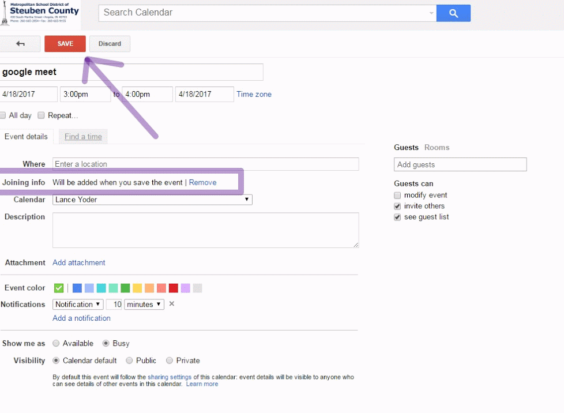
Task: Click the Add attachment link
Action: click(79, 262)
